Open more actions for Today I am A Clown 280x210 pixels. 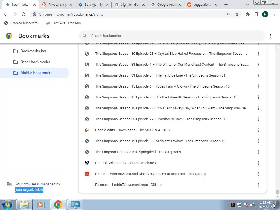pyautogui.click(x=258, y=86)
